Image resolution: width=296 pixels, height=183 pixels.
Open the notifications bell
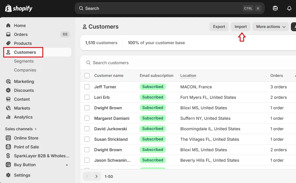[x=289, y=8]
